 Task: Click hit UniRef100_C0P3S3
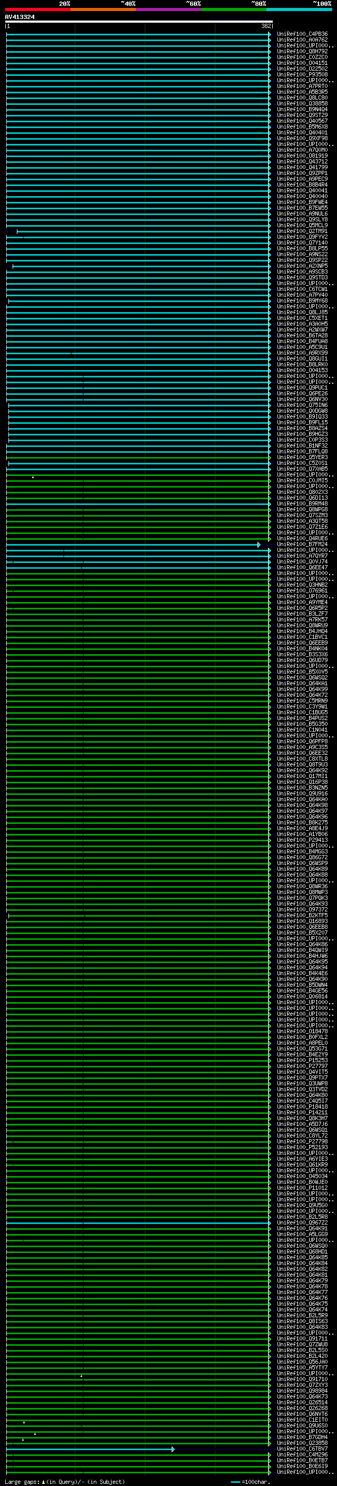click(x=302, y=440)
